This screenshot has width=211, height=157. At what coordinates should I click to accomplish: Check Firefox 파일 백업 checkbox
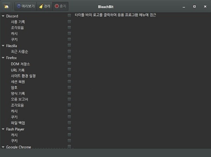(x=69, y=123)
